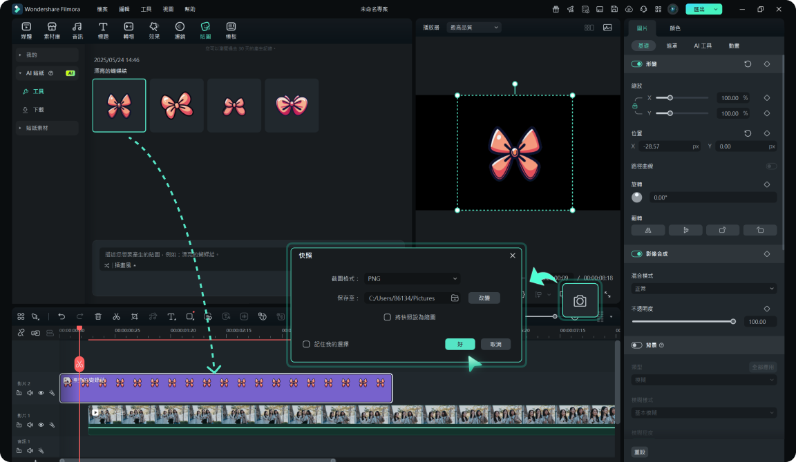Hide the 影片 2 track with eye icon

(x=41, y=393)
